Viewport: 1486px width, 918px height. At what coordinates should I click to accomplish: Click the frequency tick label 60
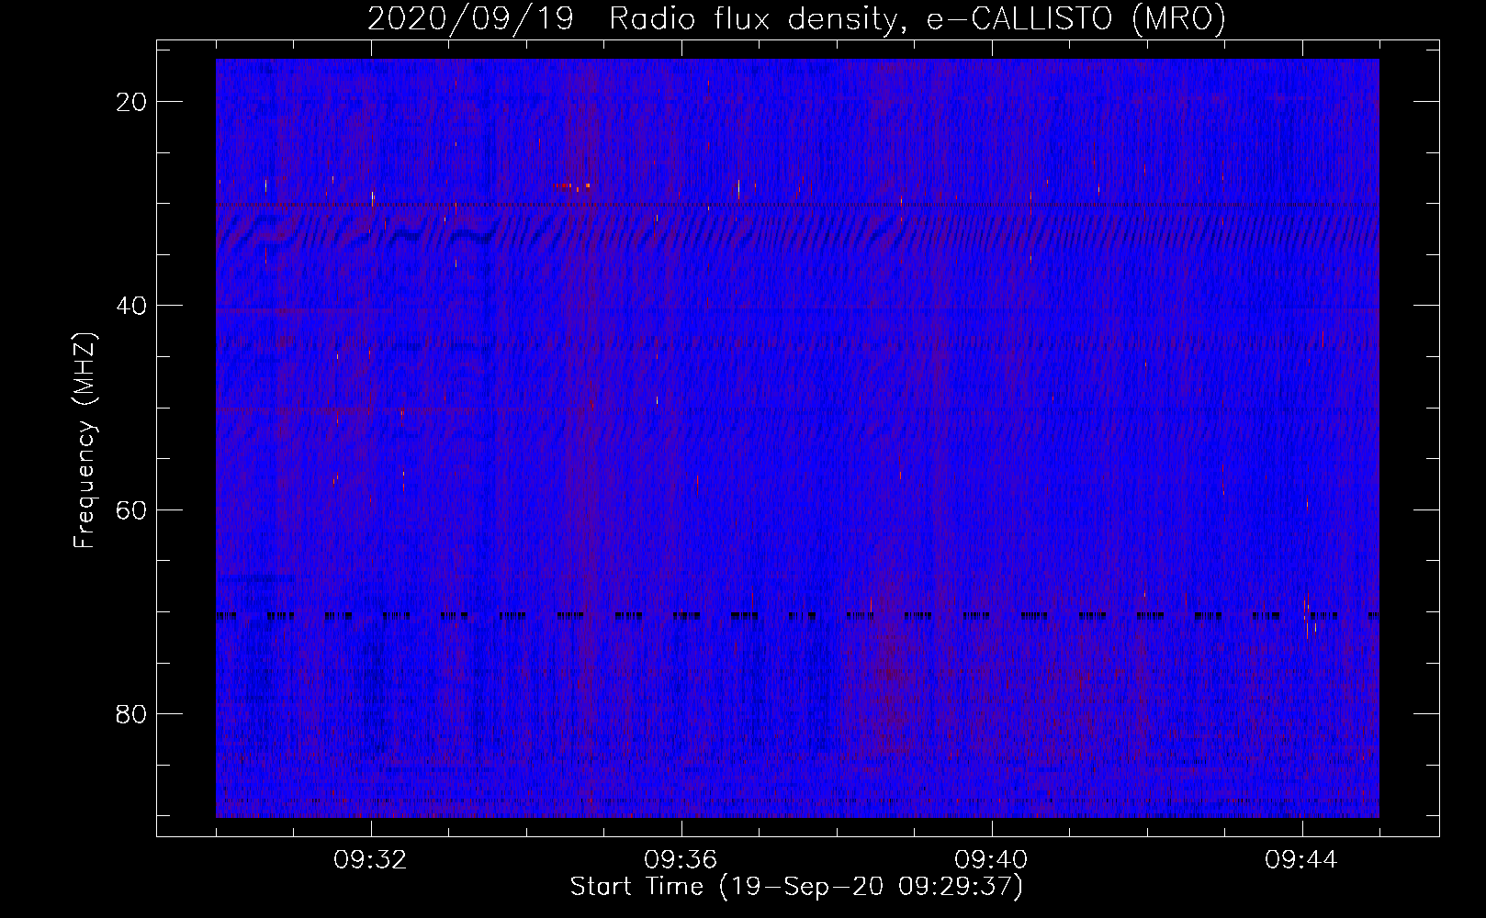[x=133, y=509]
